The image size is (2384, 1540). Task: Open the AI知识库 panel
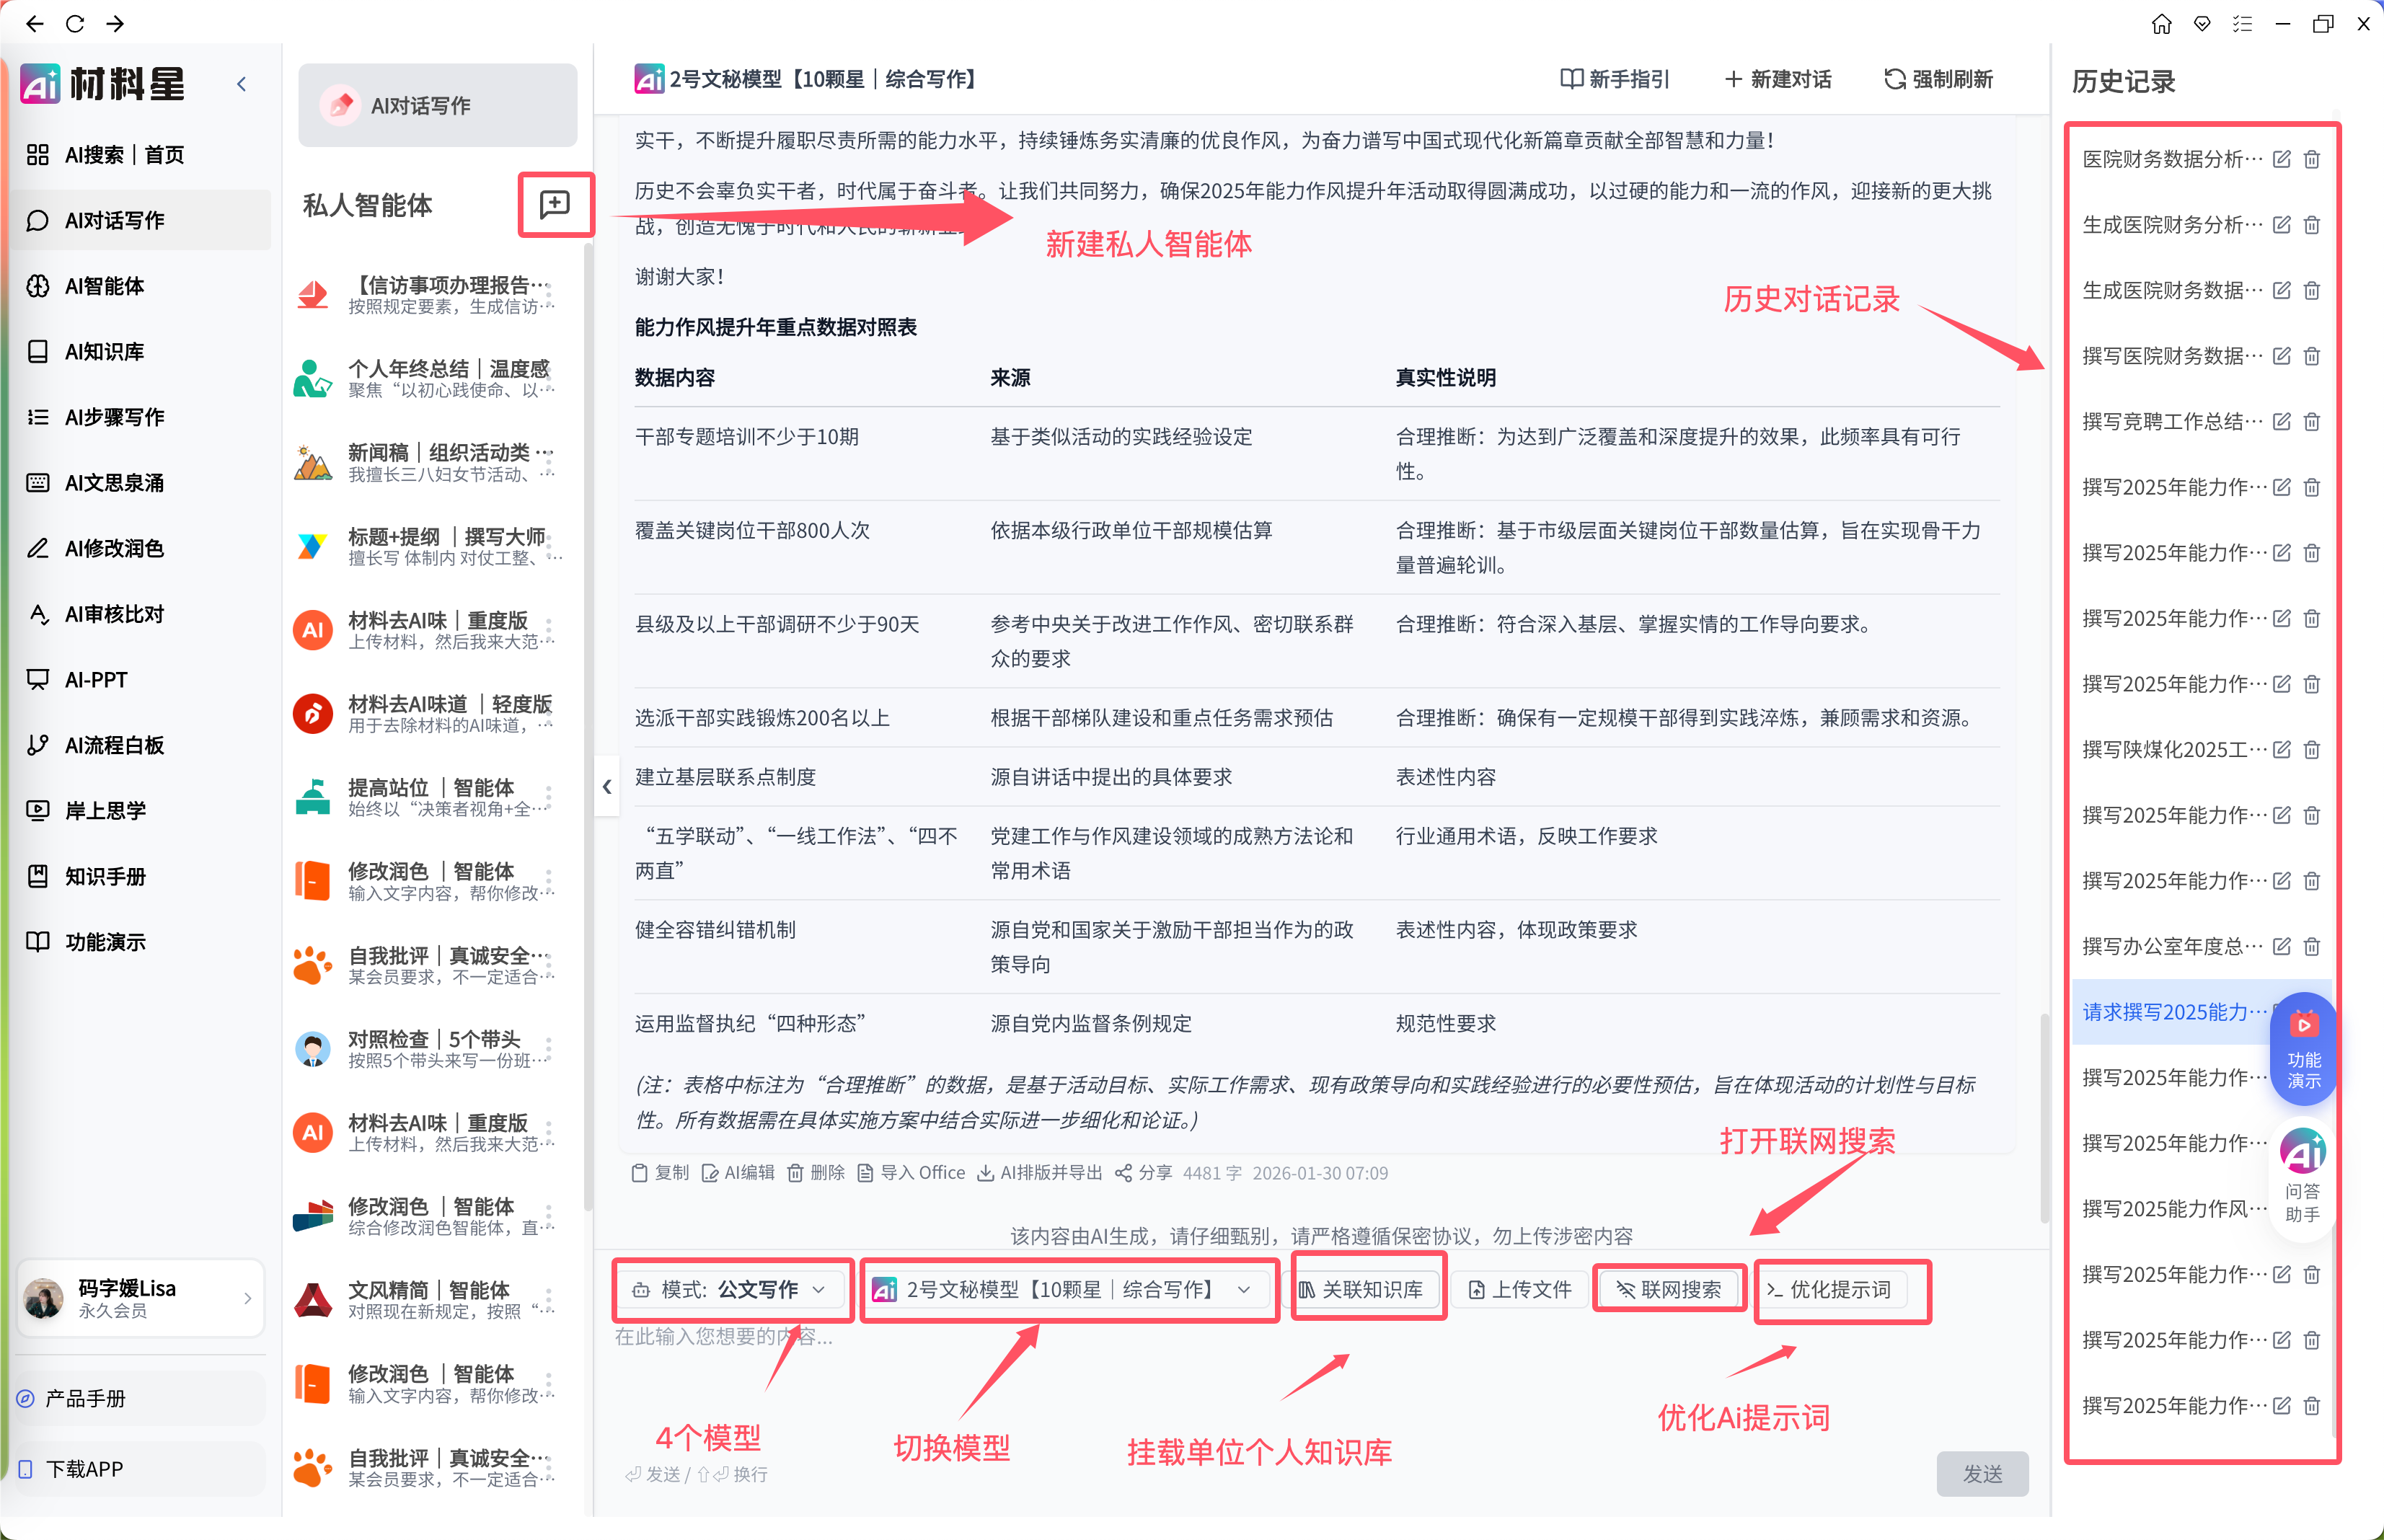[104, 351]
